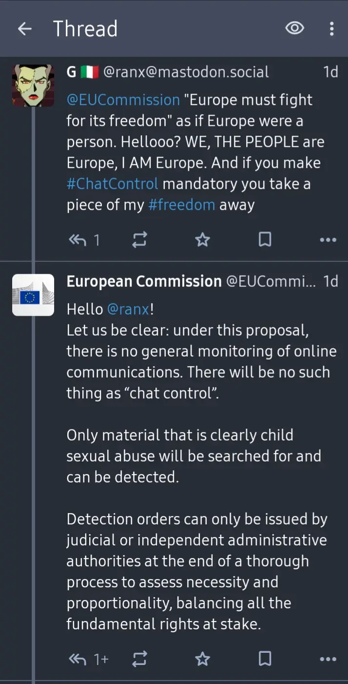
Task: Go back using the arrow icon
Action: [x=24, y=29]
